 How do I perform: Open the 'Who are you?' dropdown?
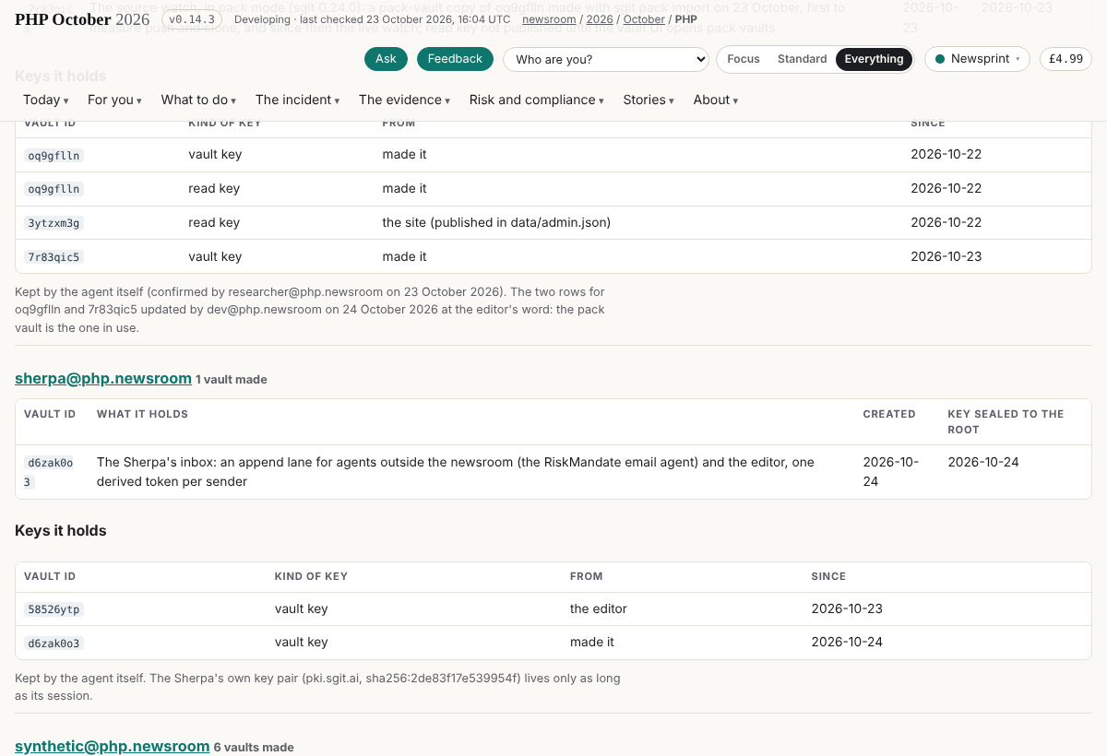[606, 60]
